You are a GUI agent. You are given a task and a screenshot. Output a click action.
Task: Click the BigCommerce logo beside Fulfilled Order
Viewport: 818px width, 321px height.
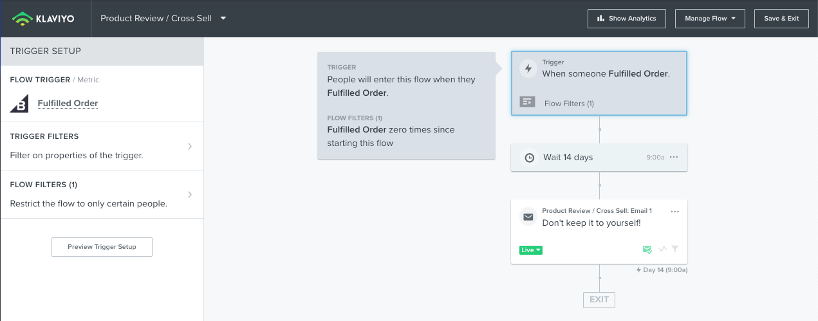coord(19,103)
